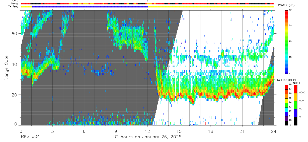Viewport: 308px width, 142px height.
Task: Click the NOISE color scale bar
Action: click(295, 105)
